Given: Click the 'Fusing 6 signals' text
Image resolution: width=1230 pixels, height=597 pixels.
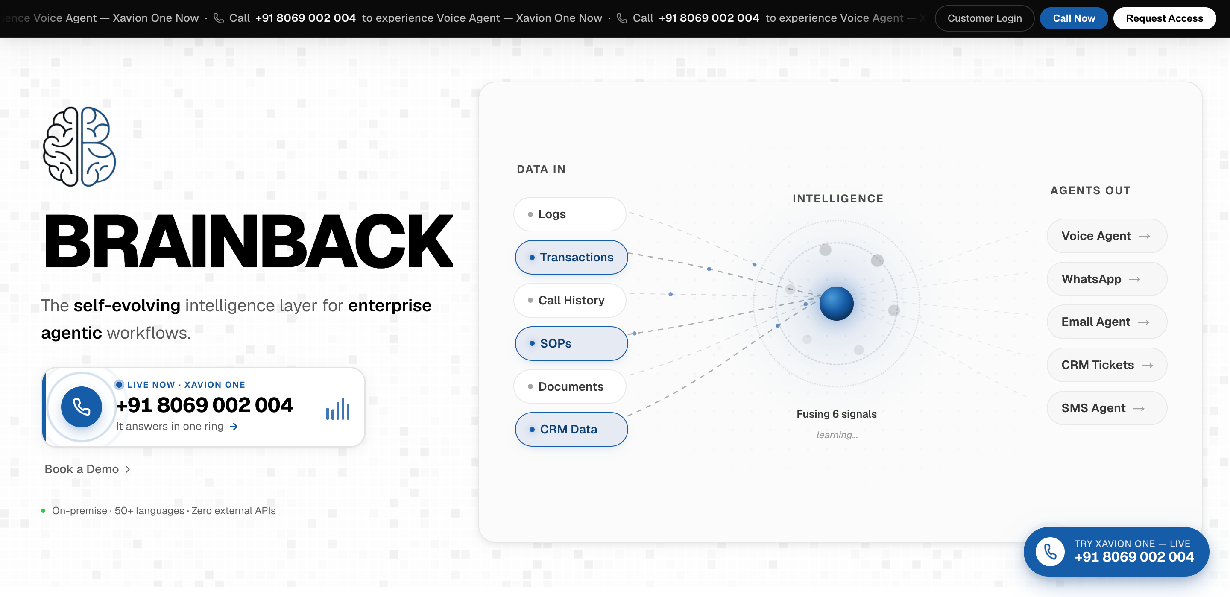Looking at the screenshot, I should click(x=836, y=414).
